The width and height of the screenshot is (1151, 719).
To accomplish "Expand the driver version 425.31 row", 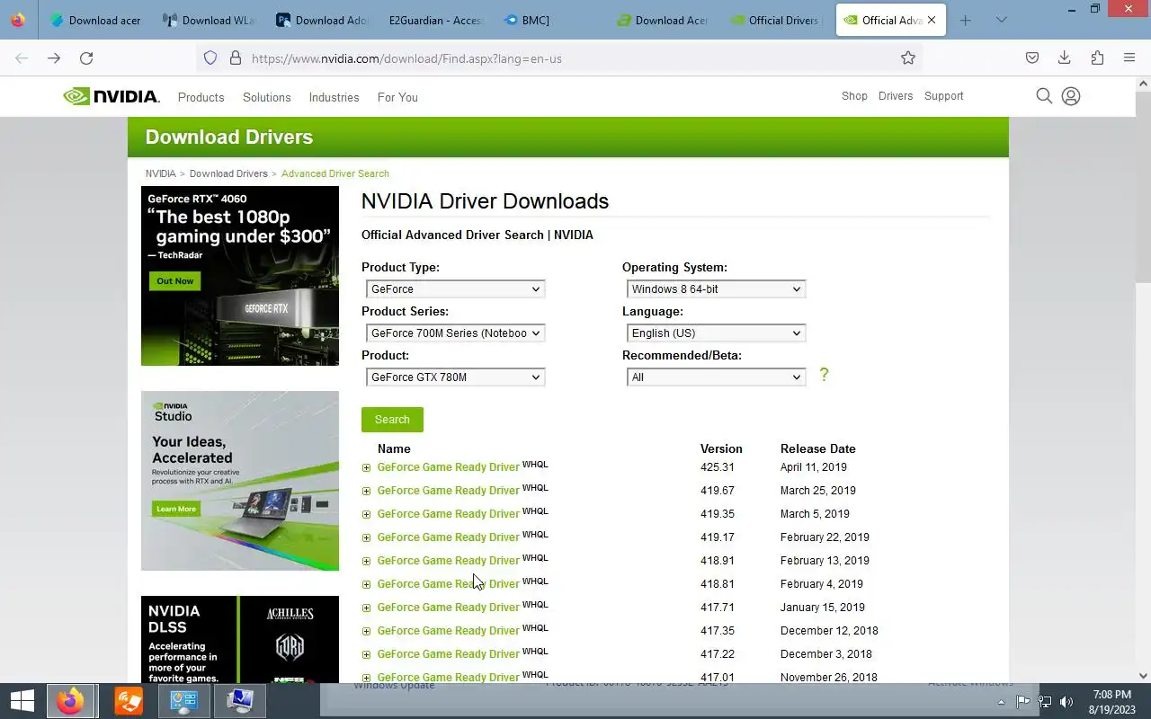I will [366, 467].
